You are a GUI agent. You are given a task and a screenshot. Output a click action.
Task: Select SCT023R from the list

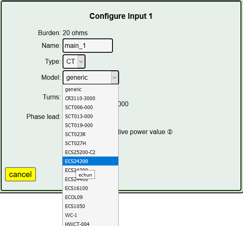(x=90, y=134)
